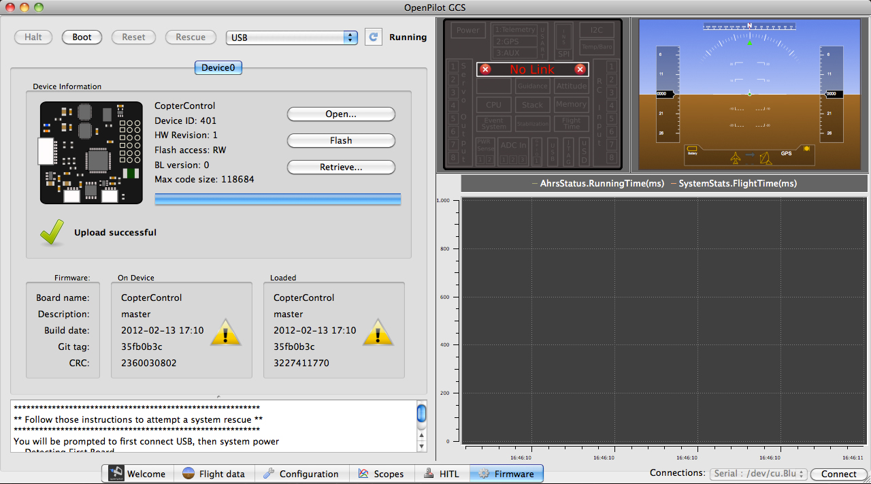Click the red X icon right of No Link
This screenshot has height=484, width=871.
[x=580, y=69]
